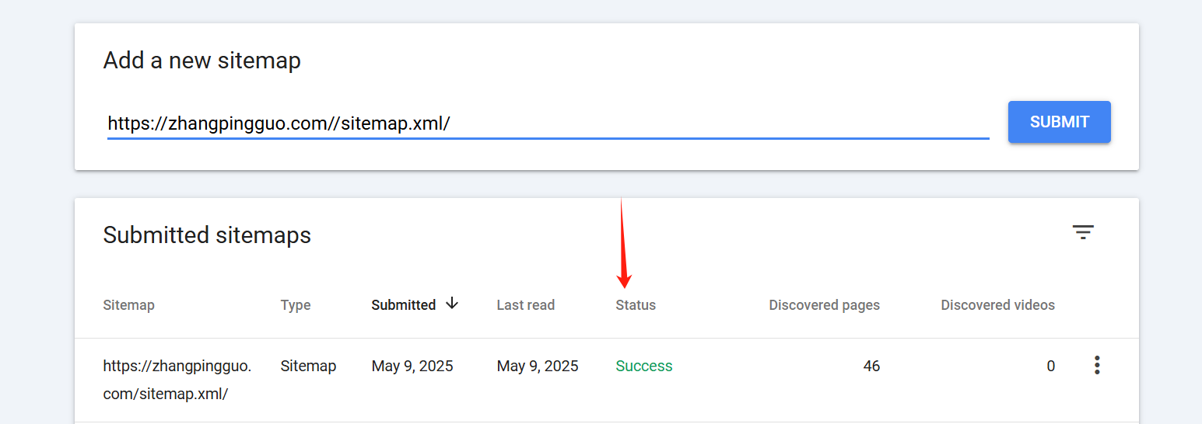Screen dimensions: 1202x424
Task: Click the Sitemap type cell in the row
Action: [309, 366]
